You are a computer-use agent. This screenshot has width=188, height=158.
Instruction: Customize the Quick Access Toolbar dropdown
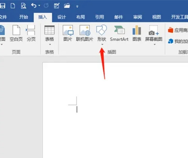(77, 6)
